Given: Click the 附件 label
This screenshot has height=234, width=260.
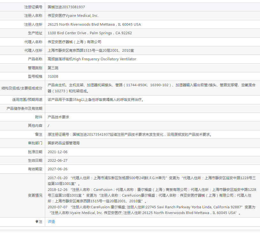Looking at the screenshot, I should tap(39, 117).
